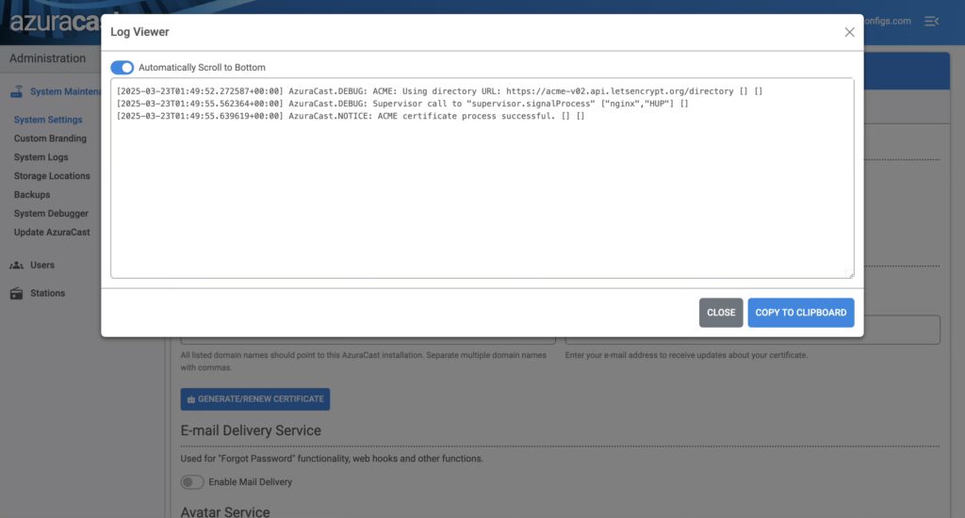The width and height of the screenshot is (965, 518).
Task: Close the Log Viewer with the X icon
Action: pyautogui.click(x=849, y=32)
